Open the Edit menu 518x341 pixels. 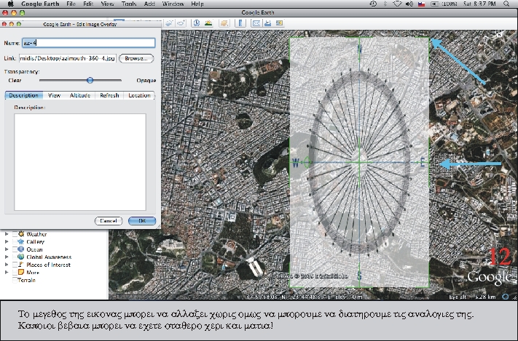[88, 4]
